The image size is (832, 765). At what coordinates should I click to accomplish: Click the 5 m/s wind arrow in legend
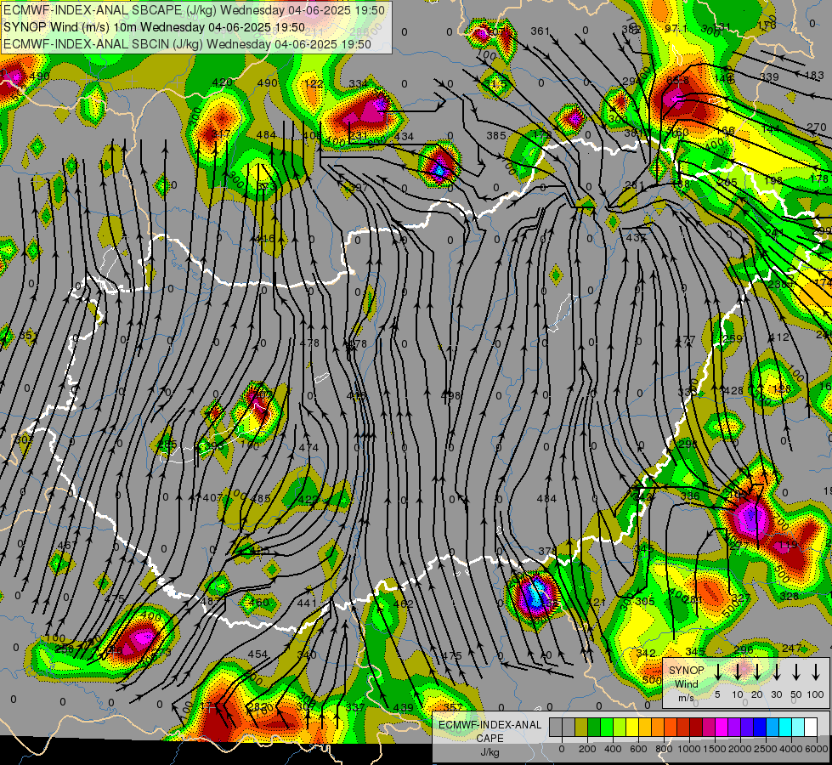(718, 672)
